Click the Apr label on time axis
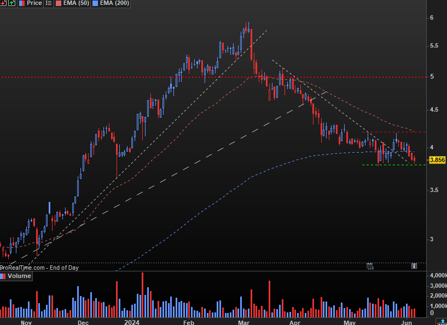 [x=295, y=322]
